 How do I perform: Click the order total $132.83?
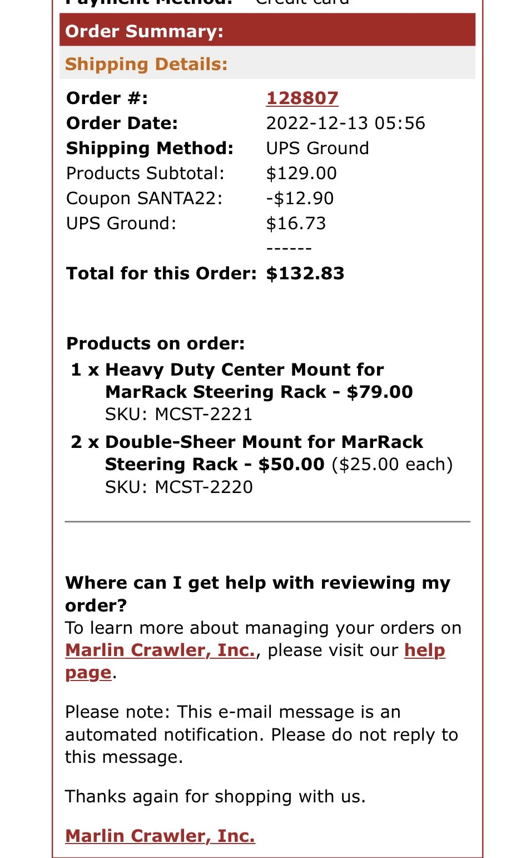(305, 273)
